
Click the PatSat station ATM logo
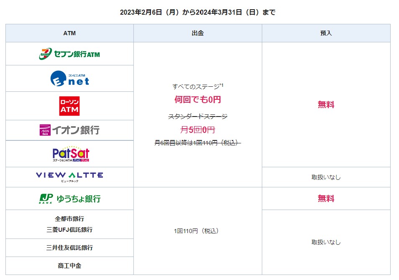[71, 154]
